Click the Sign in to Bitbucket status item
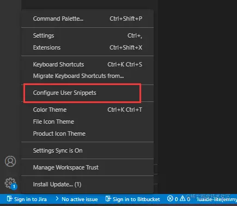Screen dimensions: 237x206 click(x=133, y=199)
